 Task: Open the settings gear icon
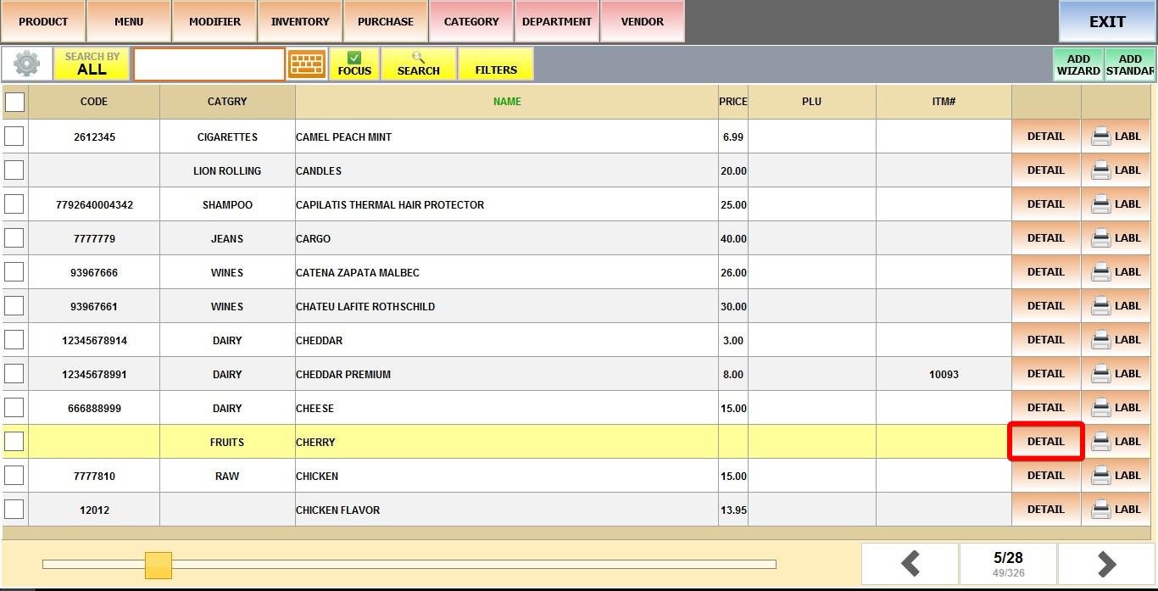coord(26,64)
